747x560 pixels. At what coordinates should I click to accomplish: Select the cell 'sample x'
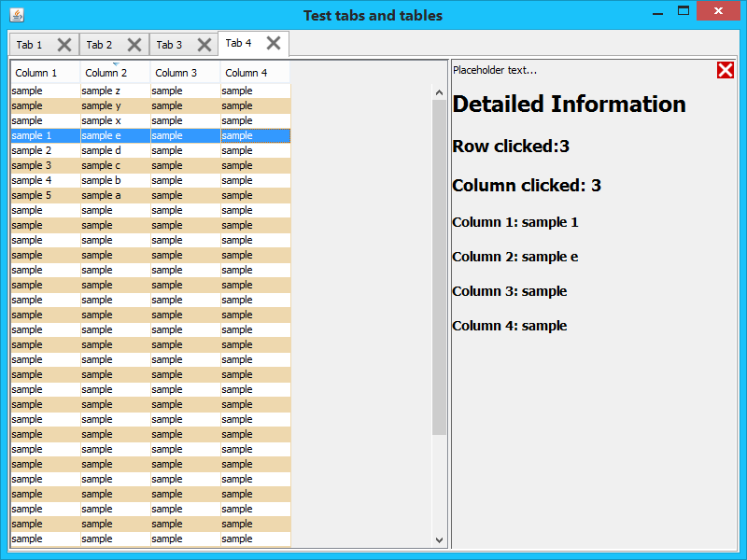pos(116,120)
